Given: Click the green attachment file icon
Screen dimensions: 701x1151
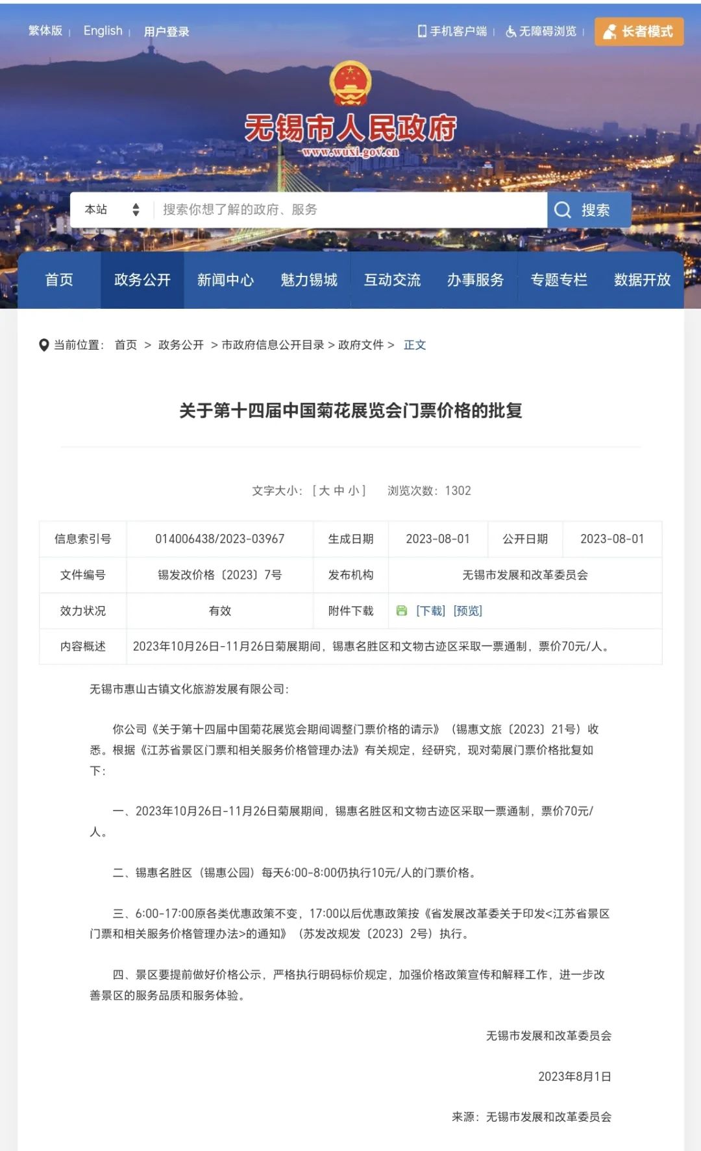Looking at the screenshot, I should (x=402, y=611).
